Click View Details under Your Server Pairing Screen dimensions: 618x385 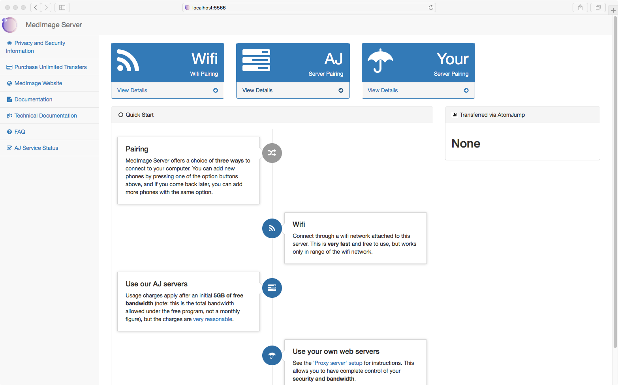[x=383, y=90]
